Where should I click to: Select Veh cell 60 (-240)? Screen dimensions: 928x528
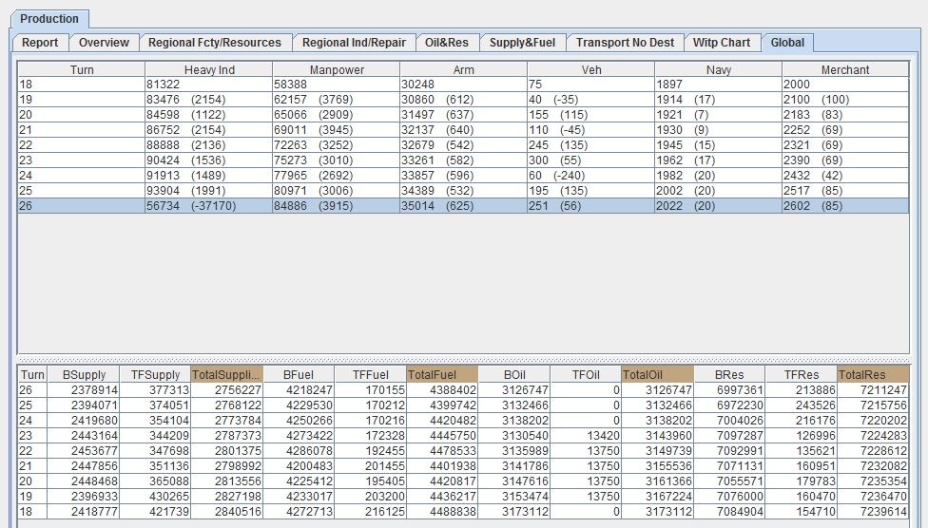click(x=590, y=175)
